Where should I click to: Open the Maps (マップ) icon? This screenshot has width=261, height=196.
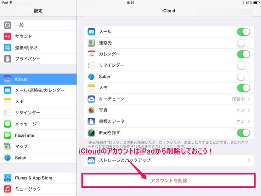(x=7, y=146)
